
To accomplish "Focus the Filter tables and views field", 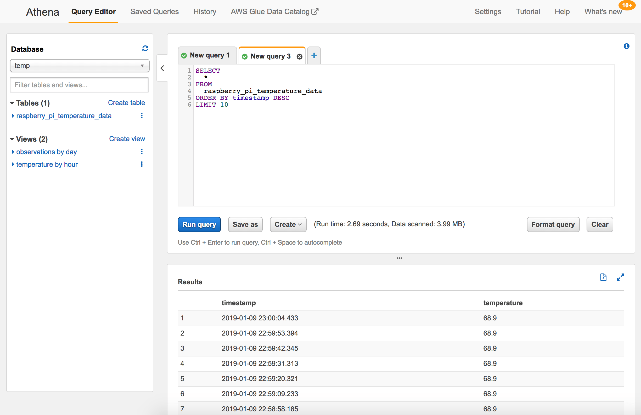I will [79, 85].
